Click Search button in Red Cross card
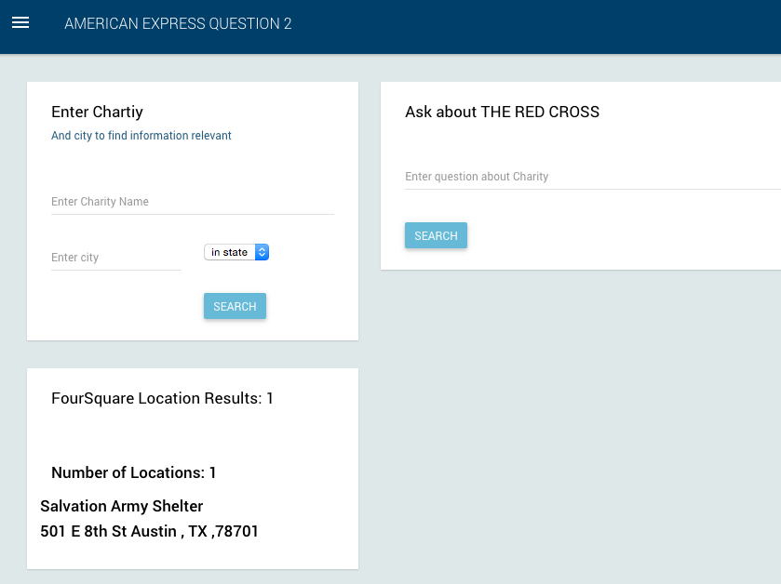This screenshot has width=781, height=584. coord(436,236)
